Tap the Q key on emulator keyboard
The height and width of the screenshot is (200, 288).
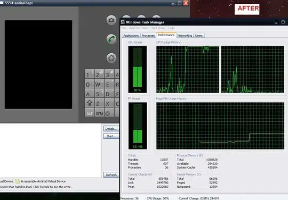pyautogui.click(x=90, y=84)
